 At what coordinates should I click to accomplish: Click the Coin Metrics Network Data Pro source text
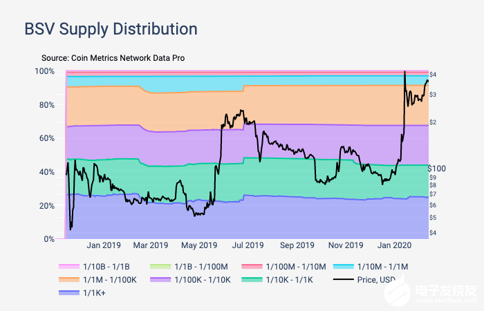113,59
